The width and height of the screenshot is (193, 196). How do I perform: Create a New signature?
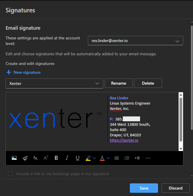click(23, 72)
